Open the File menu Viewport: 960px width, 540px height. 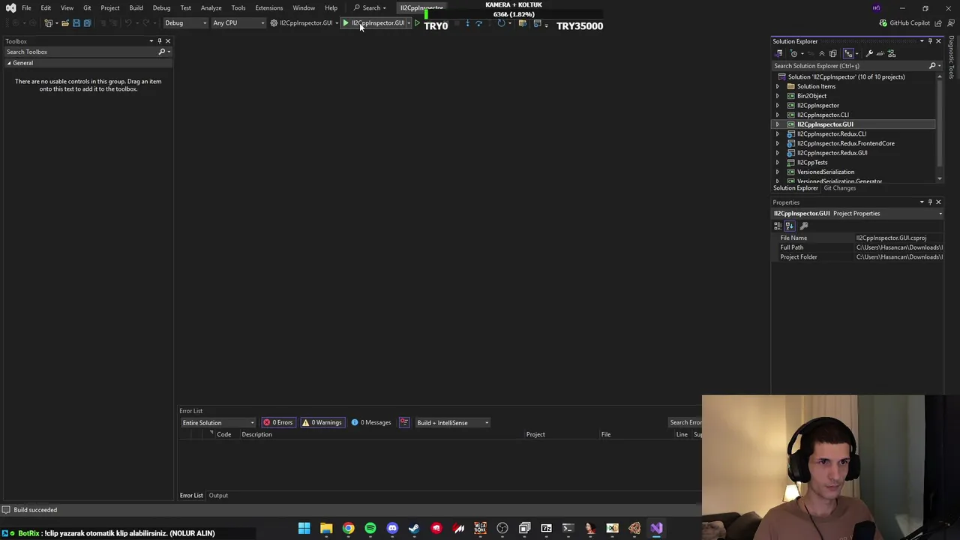pyautogui.click(x=26, y=7)
